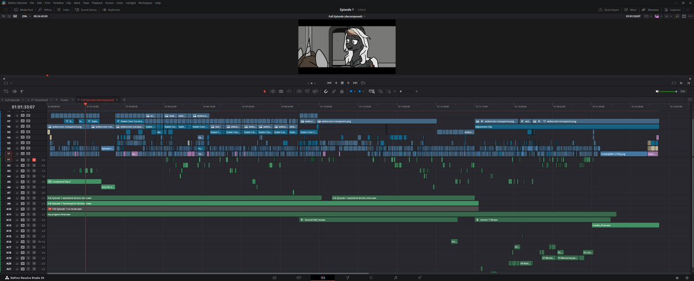Add a blue marker at playhead
694x281 pixels.
(x=360, y=91)
